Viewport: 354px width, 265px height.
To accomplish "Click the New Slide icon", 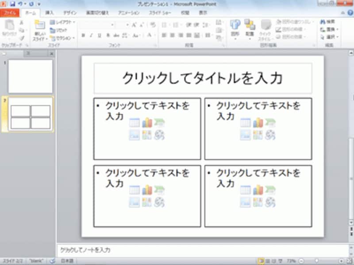I will pyautogui.click(x=40, y=25).
